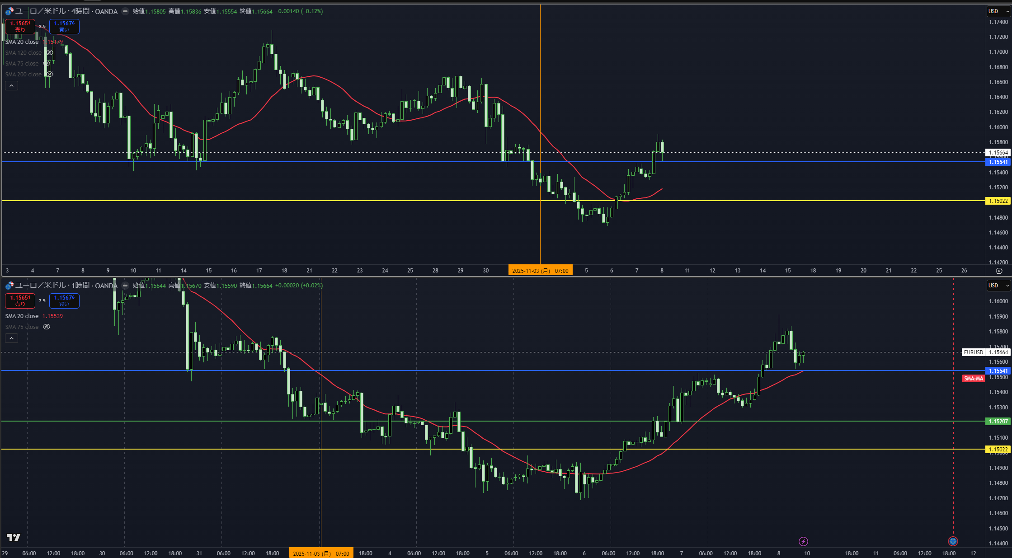Viewport: 1012px width, 558px height.
Task: Click the minus circle icon in 1-hour chart header
Action: click(125, 286)
